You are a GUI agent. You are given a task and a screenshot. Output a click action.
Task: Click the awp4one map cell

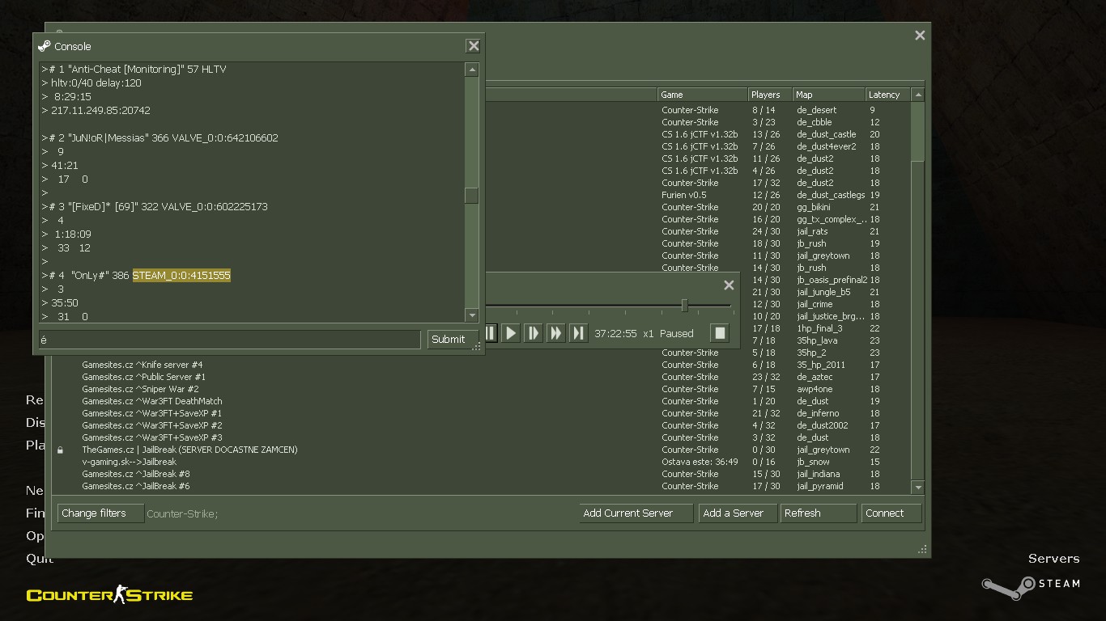point(815,389)
